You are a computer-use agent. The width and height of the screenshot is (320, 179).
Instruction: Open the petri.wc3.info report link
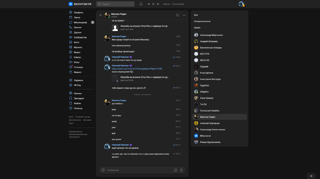[137, 69]
